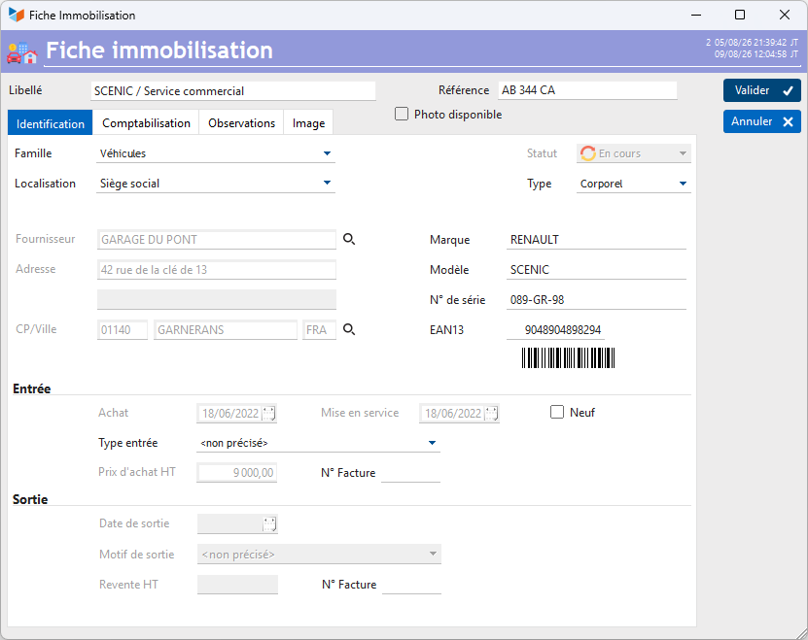
Task: Switch to the Identification tab
Action: pyautogui.click(x=50, y=122)
